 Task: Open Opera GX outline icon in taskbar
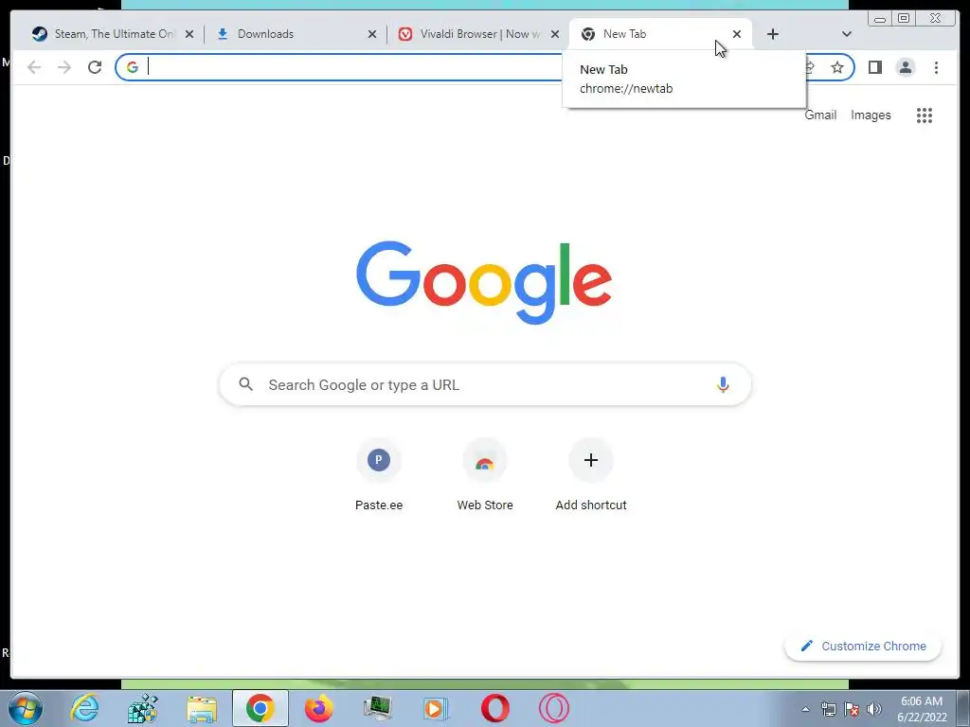click(x=553, y=708)
